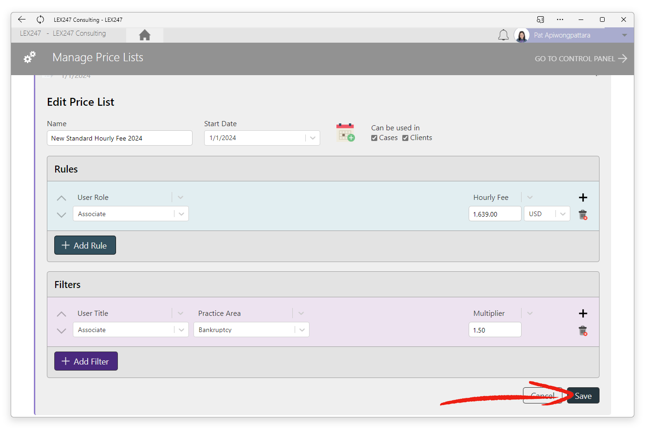Click the settings gears icon beside Manage Price Lists
Image resolution: width=645 pixels, height=429 pixels.
click(x=30, y=58)
